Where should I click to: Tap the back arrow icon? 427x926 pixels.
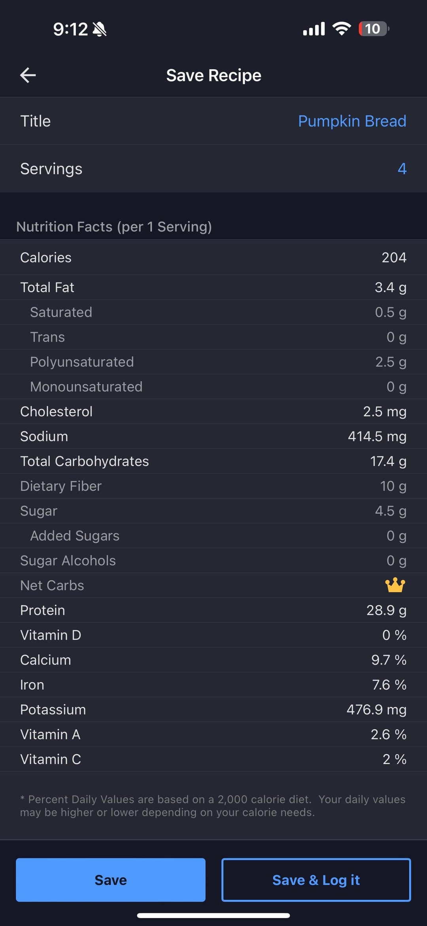(x=28, y=75)
